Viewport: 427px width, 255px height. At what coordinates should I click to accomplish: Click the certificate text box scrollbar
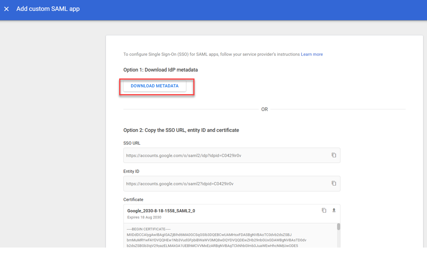point(338,227)
